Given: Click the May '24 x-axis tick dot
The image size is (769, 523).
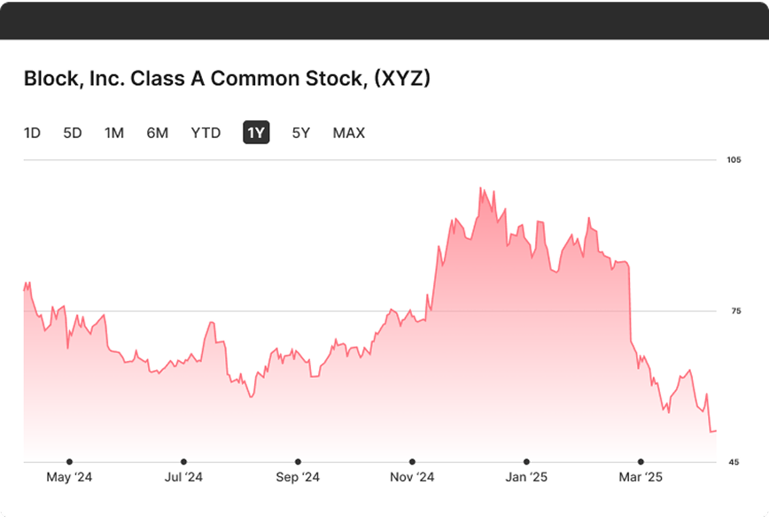Looking at the screenshot, I should click(69, 461).
